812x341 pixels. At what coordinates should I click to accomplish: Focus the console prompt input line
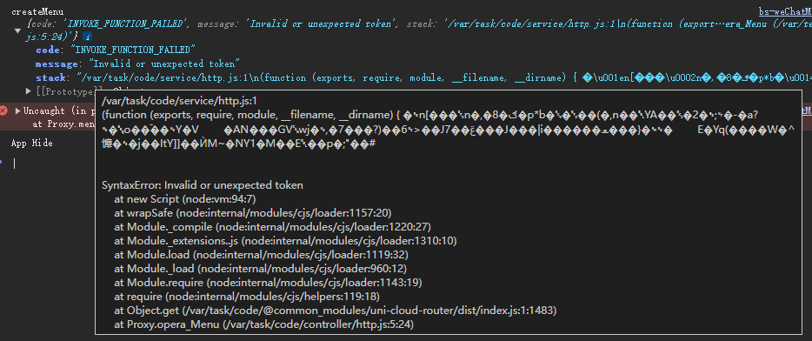coord(409,164)
